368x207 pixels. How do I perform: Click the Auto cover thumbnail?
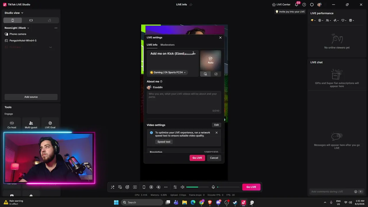coord(210,61)
